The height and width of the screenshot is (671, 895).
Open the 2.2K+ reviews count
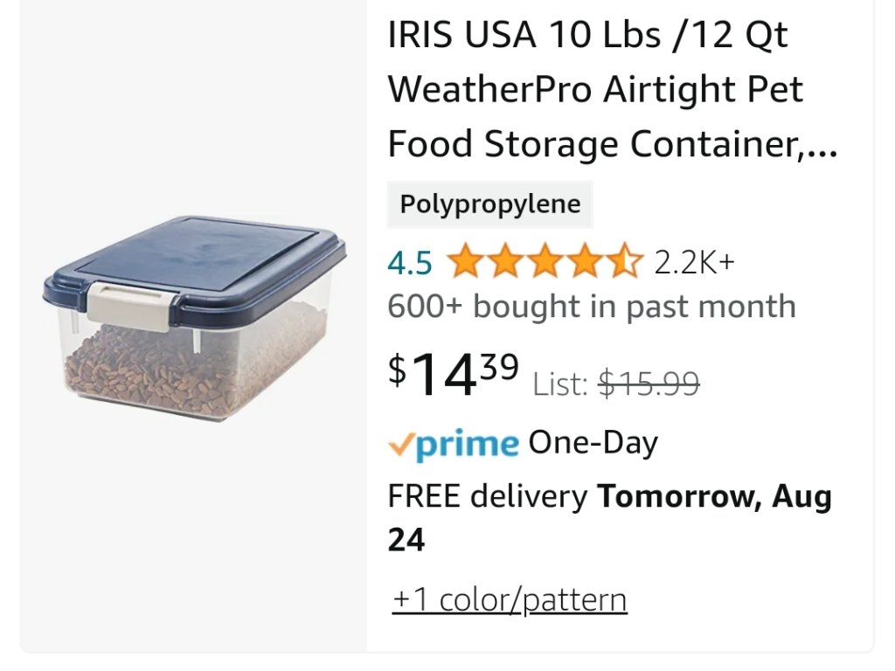[x=694, y=262]
